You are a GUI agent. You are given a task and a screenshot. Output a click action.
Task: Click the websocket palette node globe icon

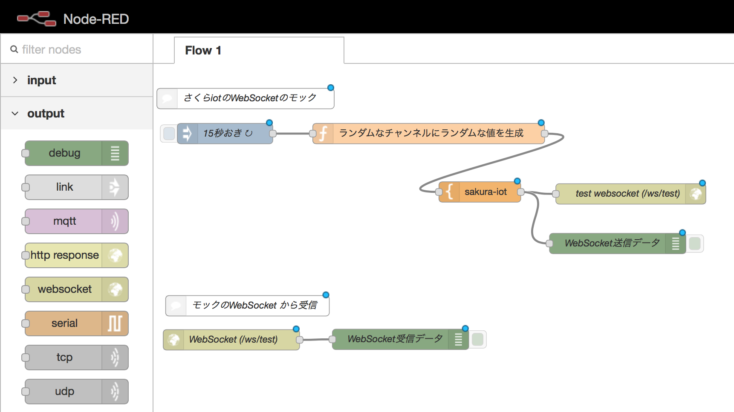(115, 289)
